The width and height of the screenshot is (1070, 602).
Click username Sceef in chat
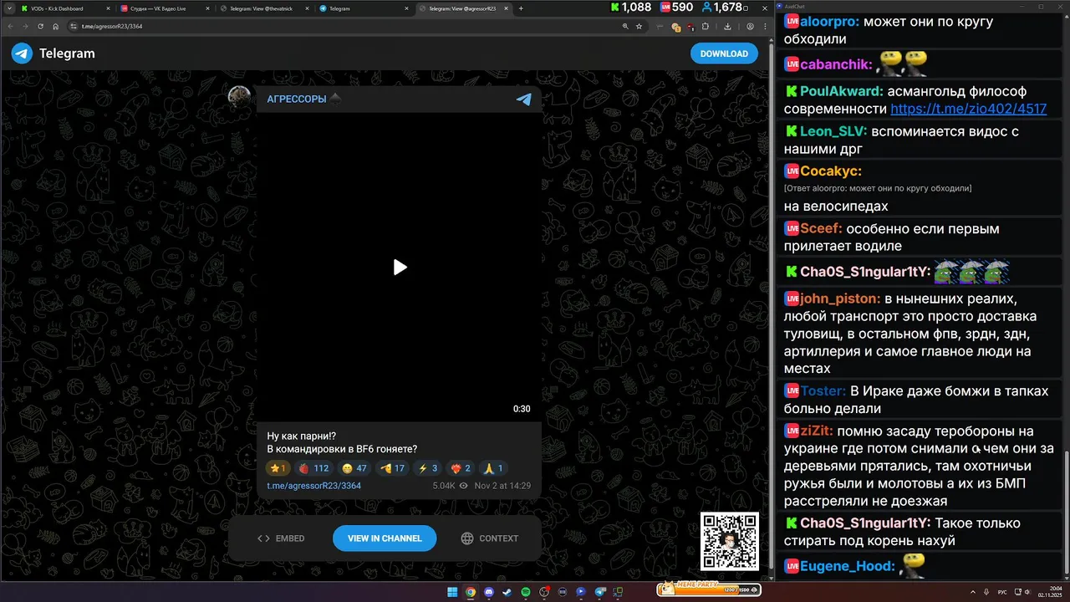point(821,228)
